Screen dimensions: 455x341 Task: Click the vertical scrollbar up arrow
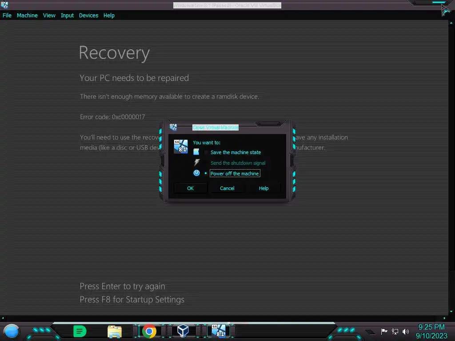click(x=451, y=23)
